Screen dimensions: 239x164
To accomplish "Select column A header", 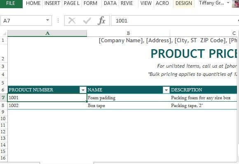I will tap(47, 33).
